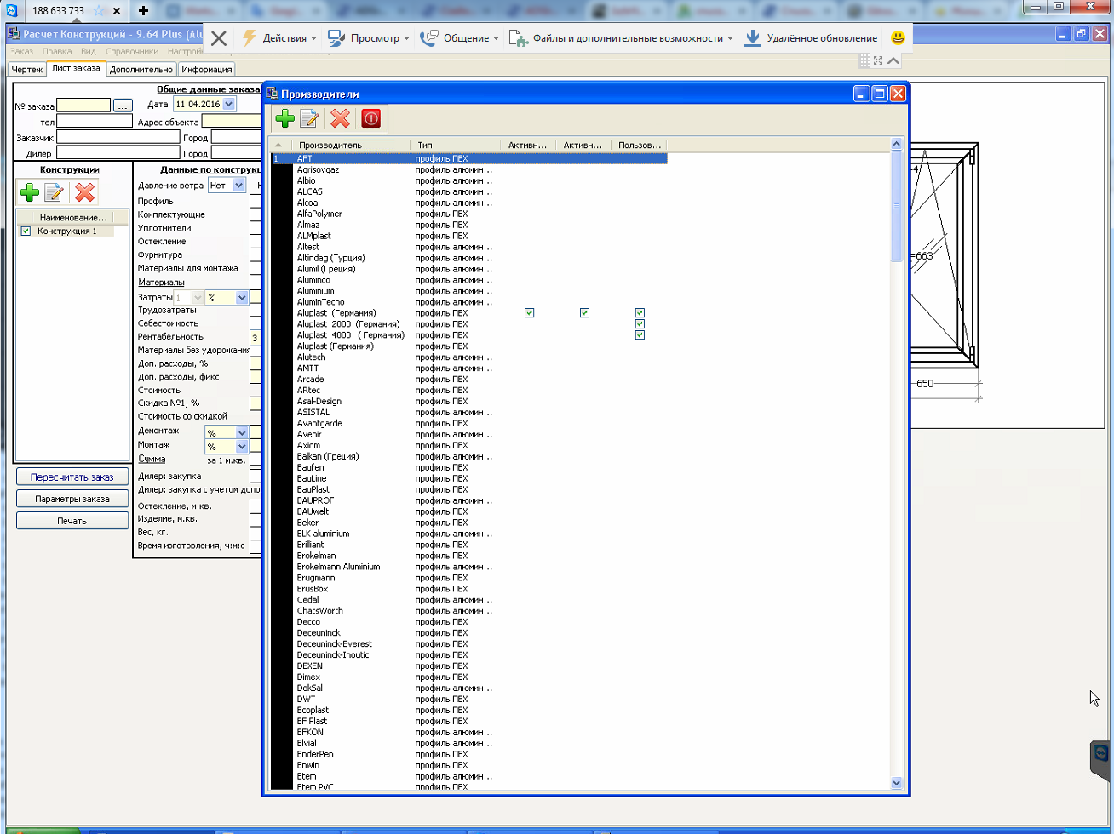Edit construction with the notepad icon in Конструкции
This screenshot has height=834, width=1114.
click(54, 192)
